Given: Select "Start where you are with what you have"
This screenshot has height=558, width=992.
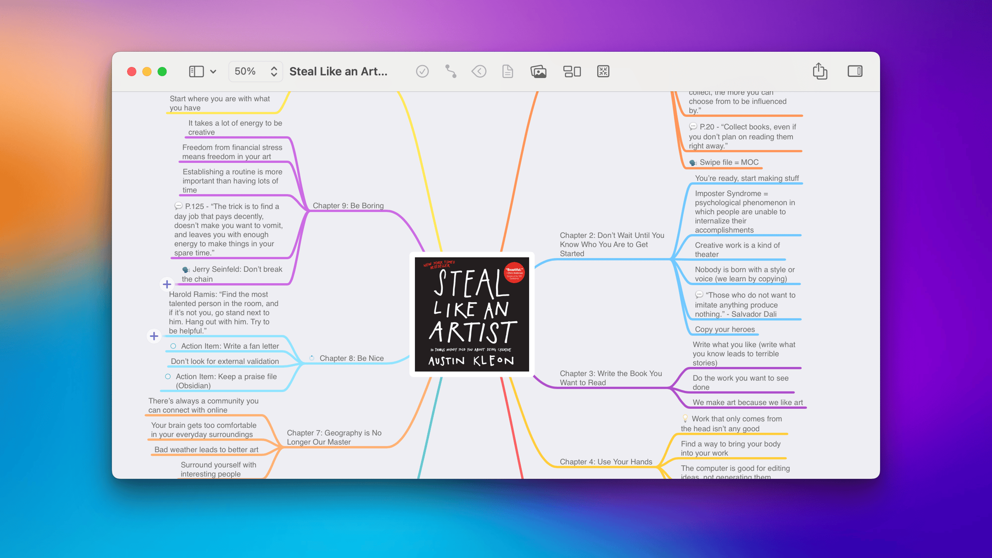Looking at the screenshot, I should pos(219,103).
